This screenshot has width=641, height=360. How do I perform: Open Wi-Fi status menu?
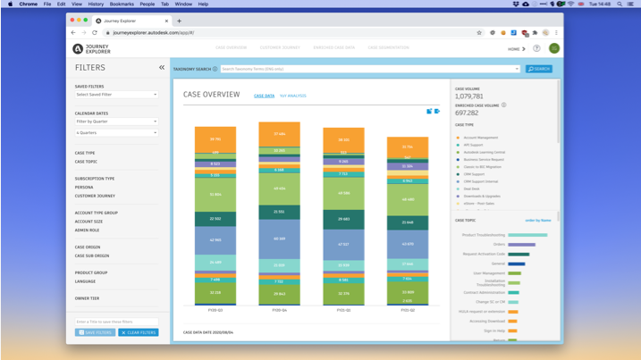coord(570,4)
